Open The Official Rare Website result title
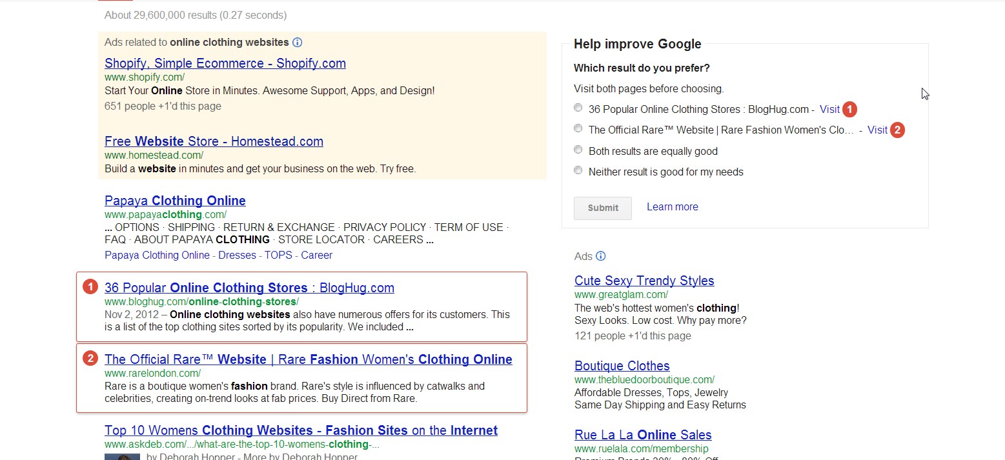 click(x=309, y=359)
